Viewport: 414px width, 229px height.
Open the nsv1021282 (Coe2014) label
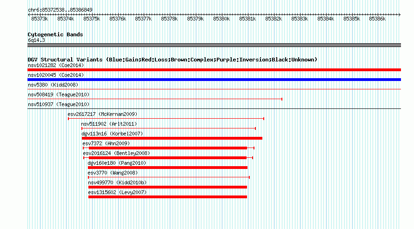[x=56, y=65]
